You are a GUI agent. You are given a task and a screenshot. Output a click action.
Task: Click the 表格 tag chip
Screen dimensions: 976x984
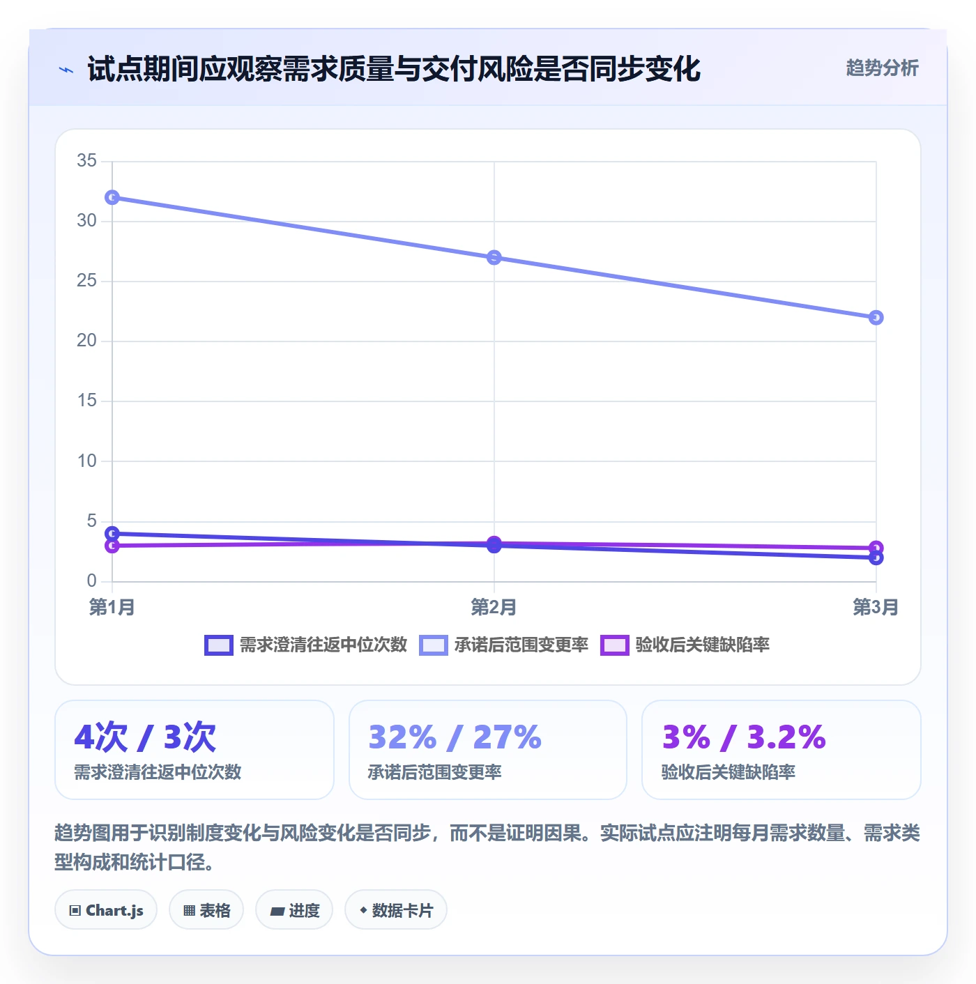[206, 909]
